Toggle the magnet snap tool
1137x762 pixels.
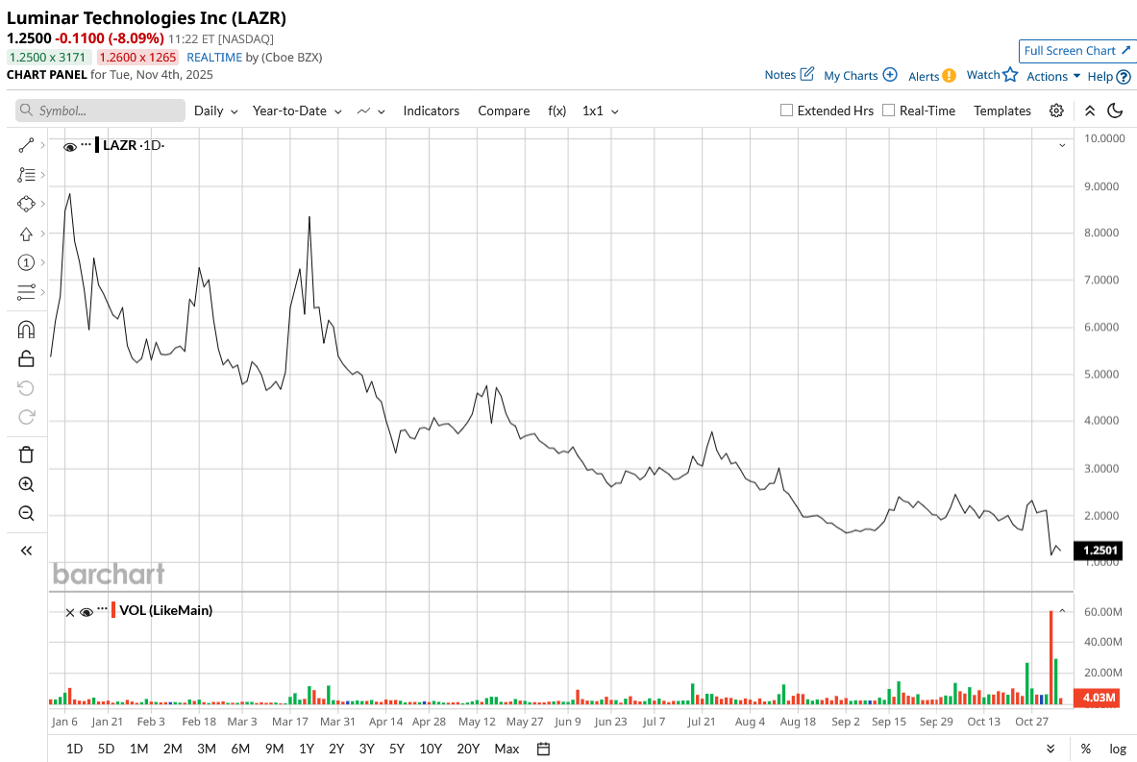point(26,330)
